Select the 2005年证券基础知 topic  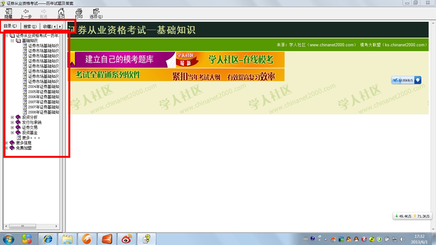43,92
